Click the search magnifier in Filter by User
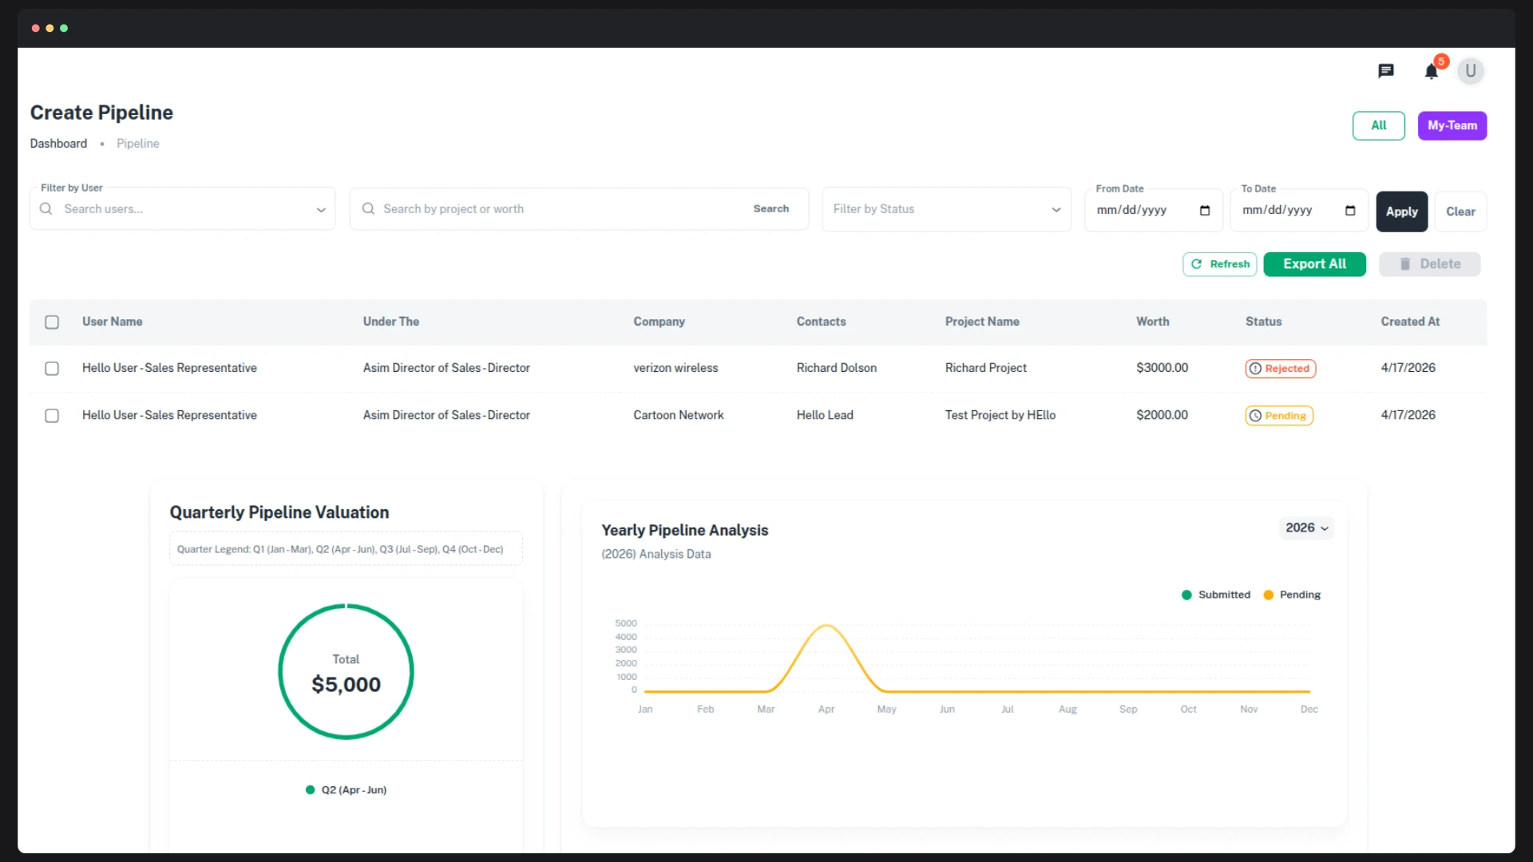The width and height of the screenshot is (1533, 862). pyautogui.click(x=46, y=209)
